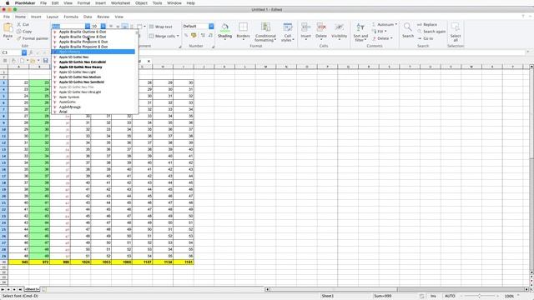Click the font size field showing 10
The height and width of the screenshot is (300, 534).
click(x=96, y=26)
